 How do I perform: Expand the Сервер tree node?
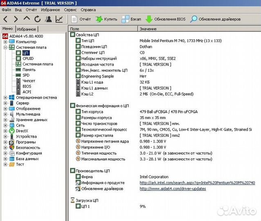(x=5, y=103)
